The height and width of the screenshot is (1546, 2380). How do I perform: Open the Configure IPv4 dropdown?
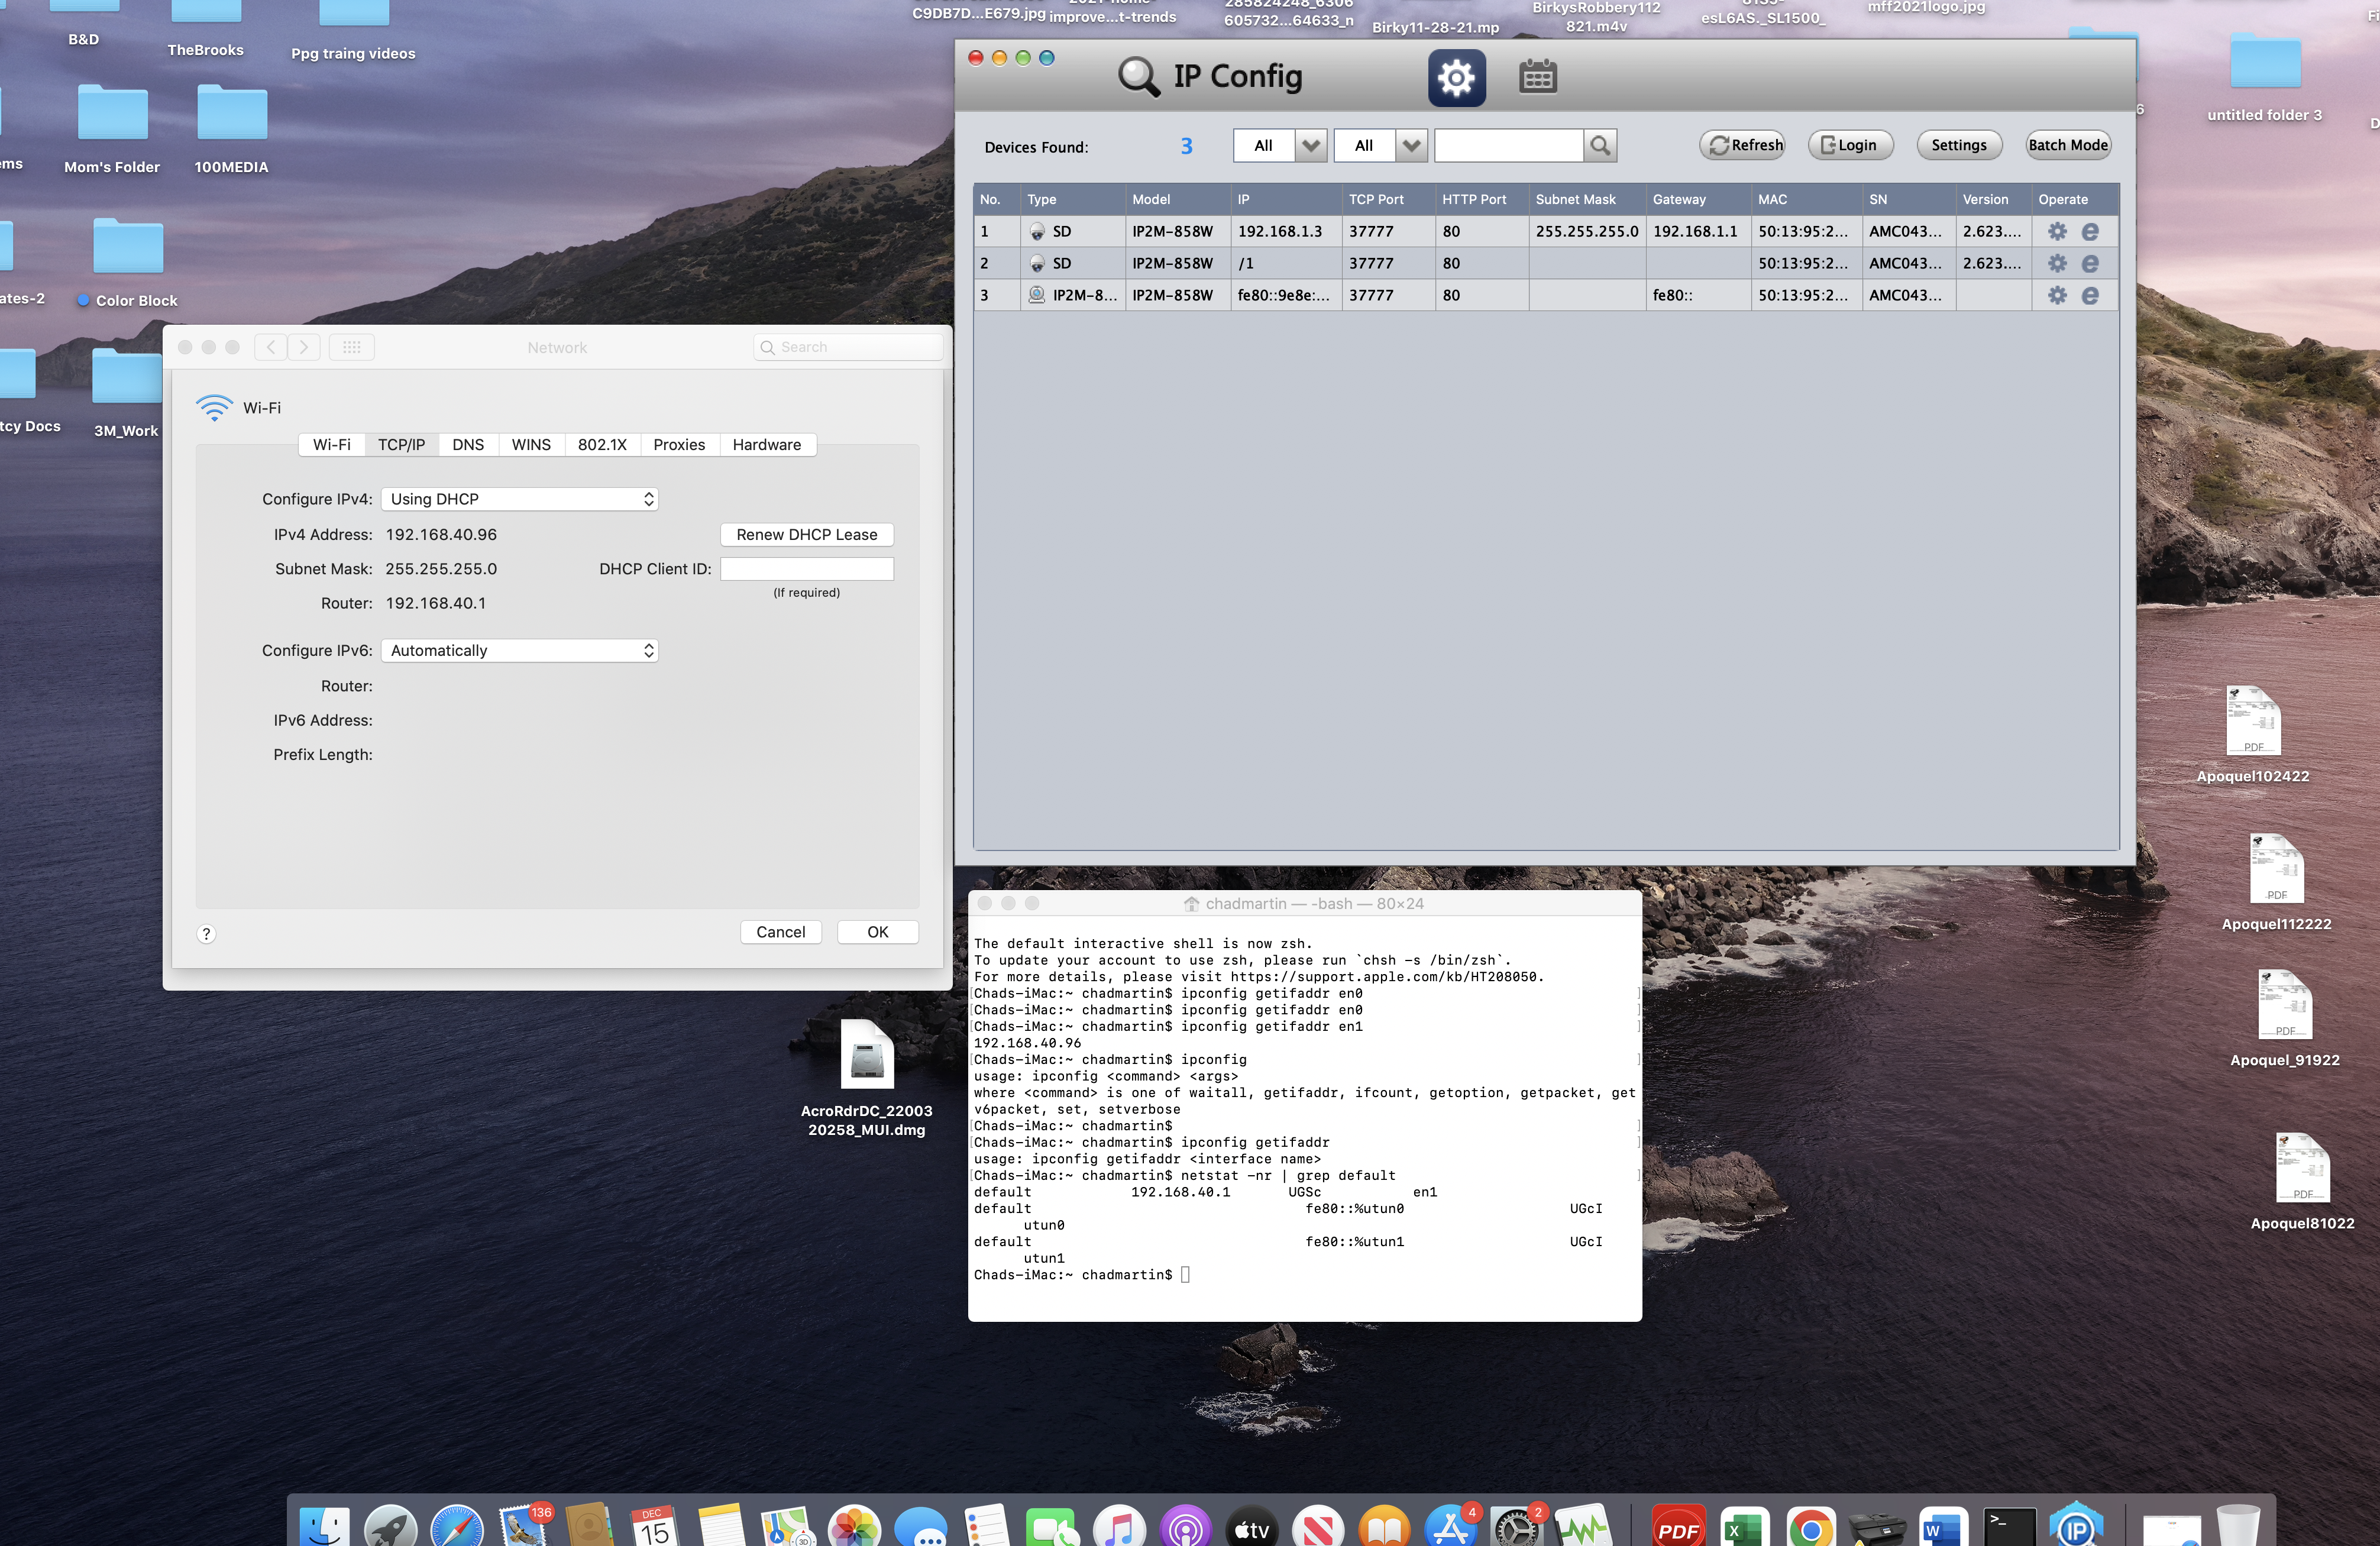pyautogui.click(x=519, y=499)
